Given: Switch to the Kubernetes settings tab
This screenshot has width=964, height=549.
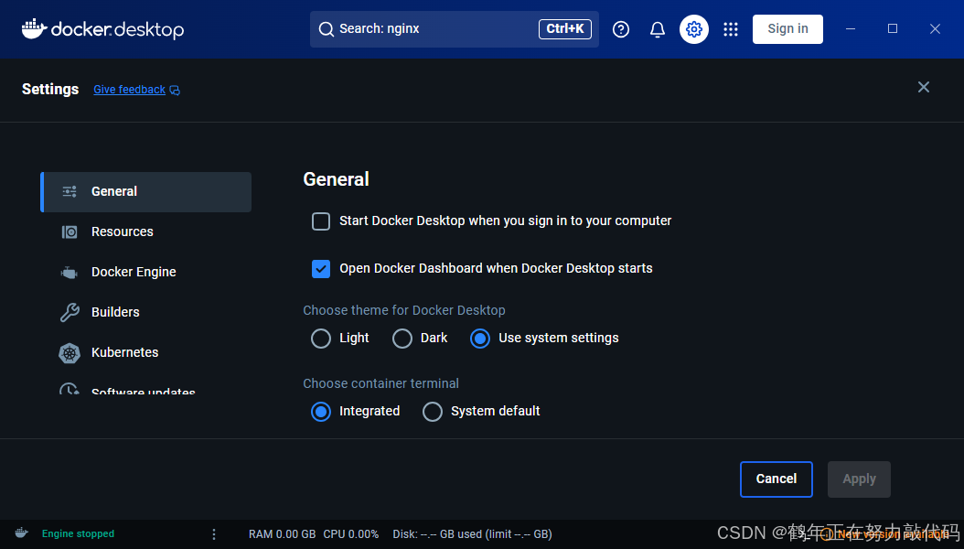Looking at the screenshot, I should click(145, 352).
